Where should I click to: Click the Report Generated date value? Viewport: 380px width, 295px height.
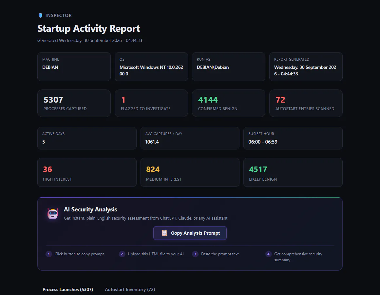click(305, 70)
